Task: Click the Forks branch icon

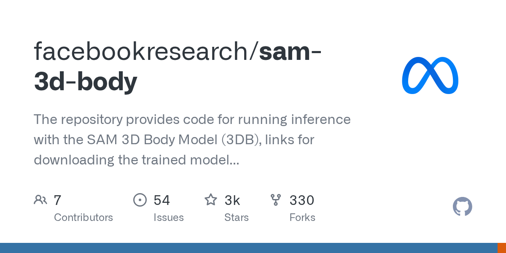Action: click(276, 200)
